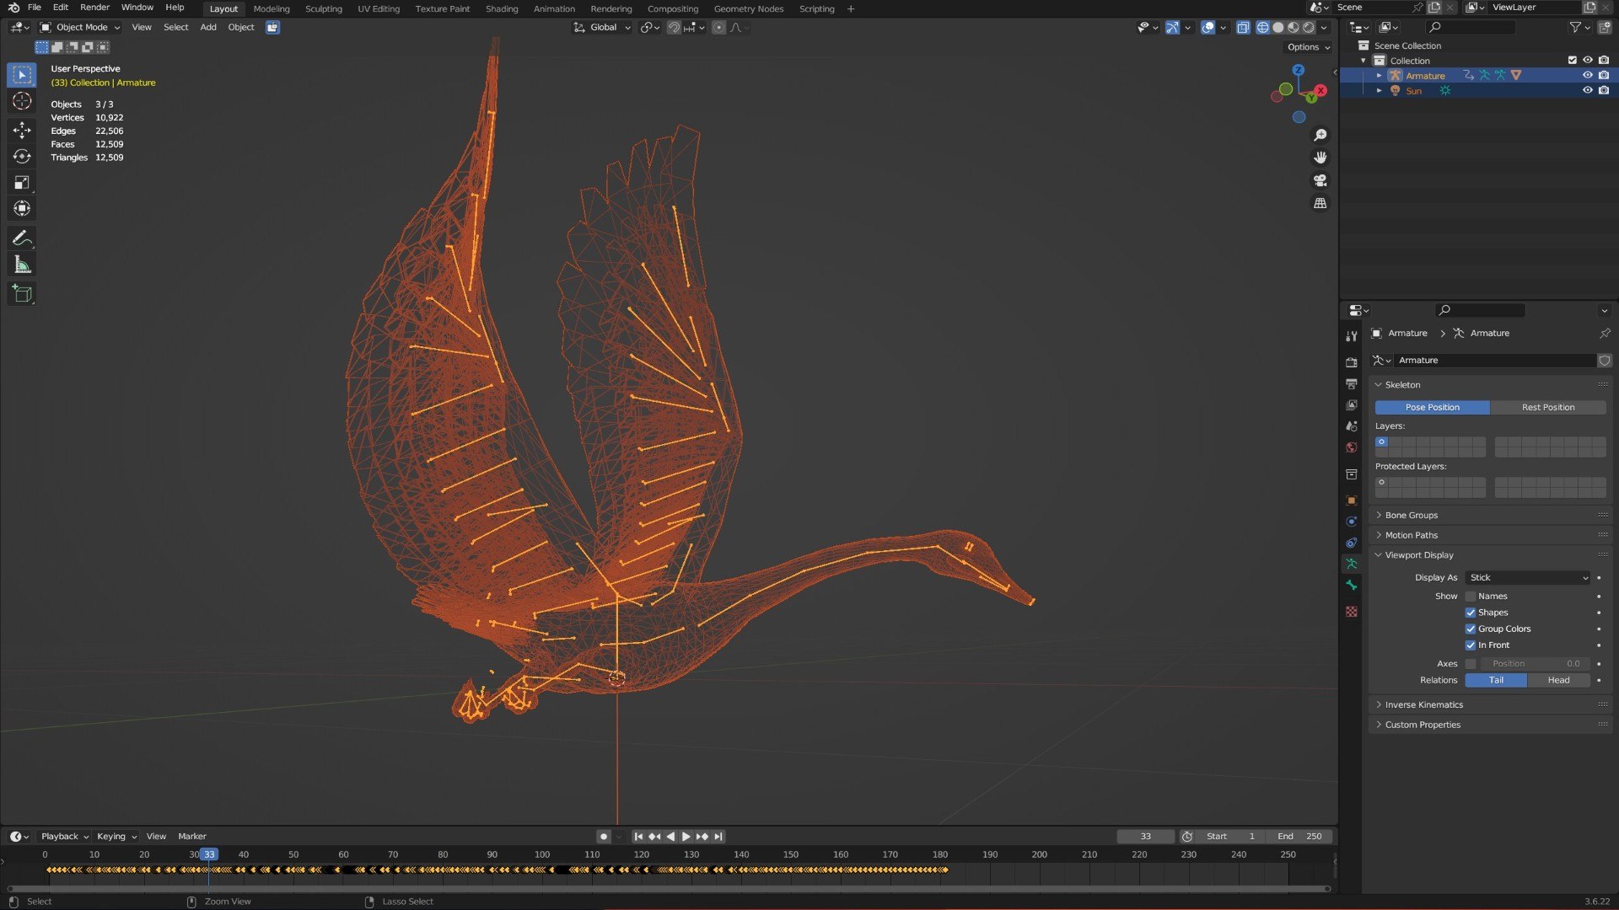Viewport: 1619px width, 910px height.
Task: Disable the In Front checkbox
Action: pos(1471,645)
